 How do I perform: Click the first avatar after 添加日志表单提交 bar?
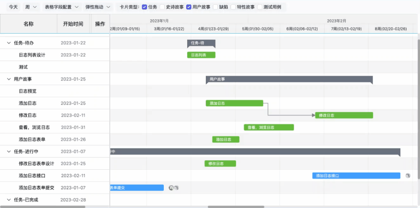[x=171, y=188]
